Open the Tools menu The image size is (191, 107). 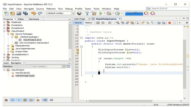[96, 9]
